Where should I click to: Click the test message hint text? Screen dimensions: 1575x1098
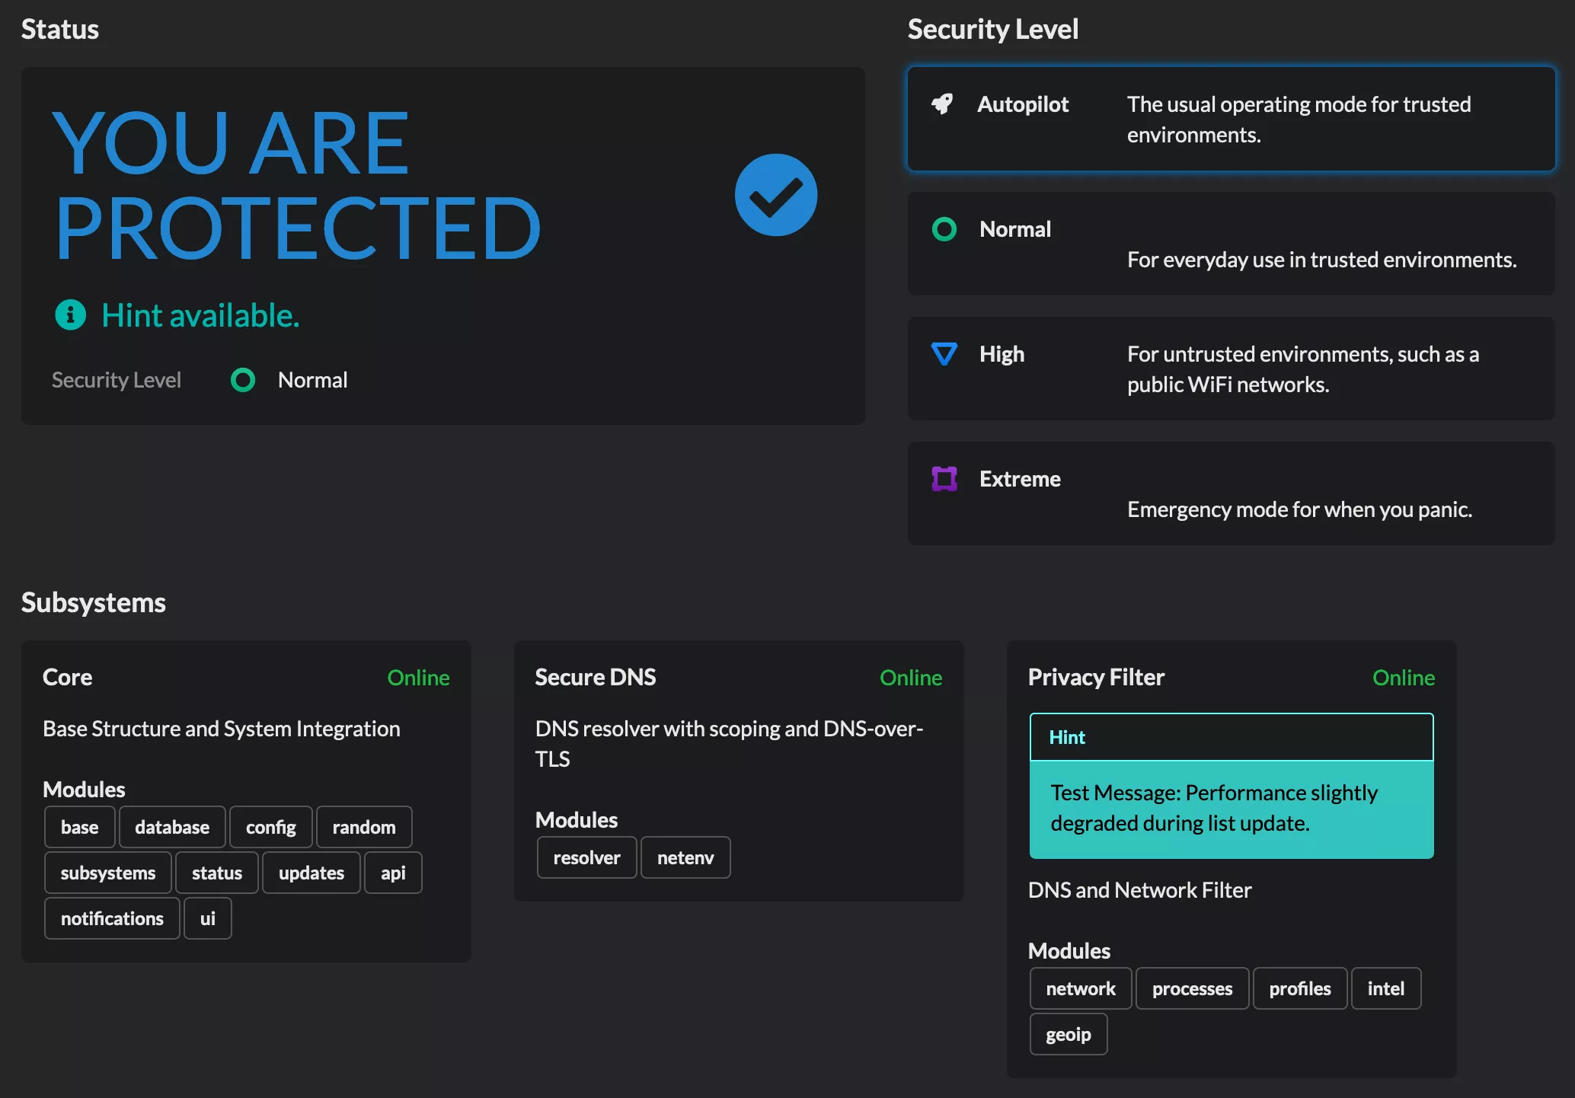(x=1214, y=808)
